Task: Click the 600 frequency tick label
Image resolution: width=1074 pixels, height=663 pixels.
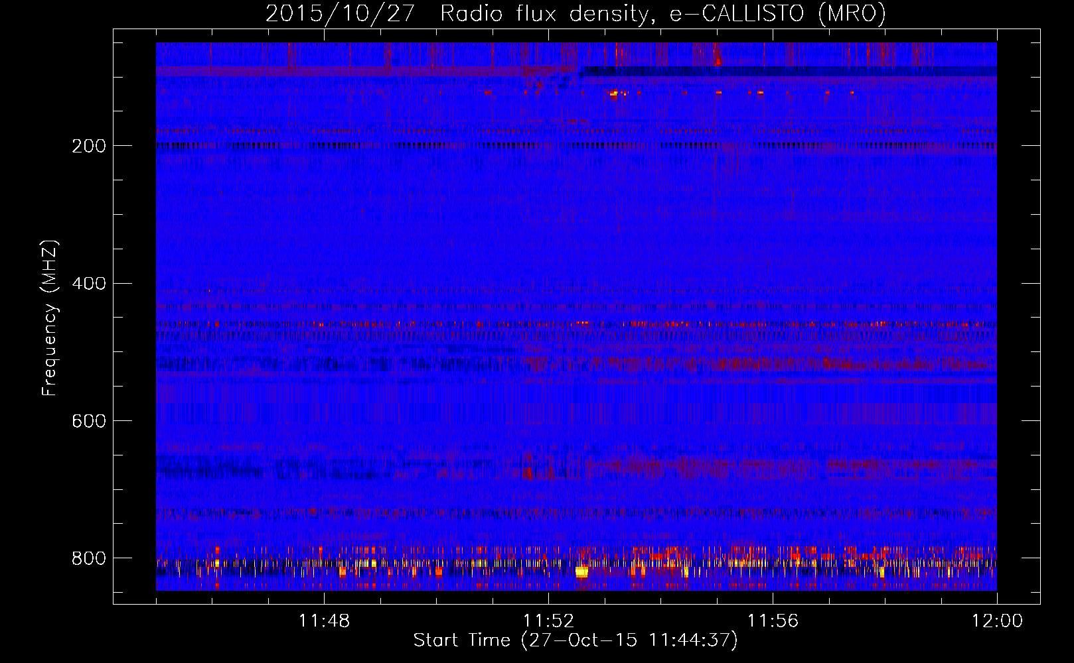Action: [89, 421]
